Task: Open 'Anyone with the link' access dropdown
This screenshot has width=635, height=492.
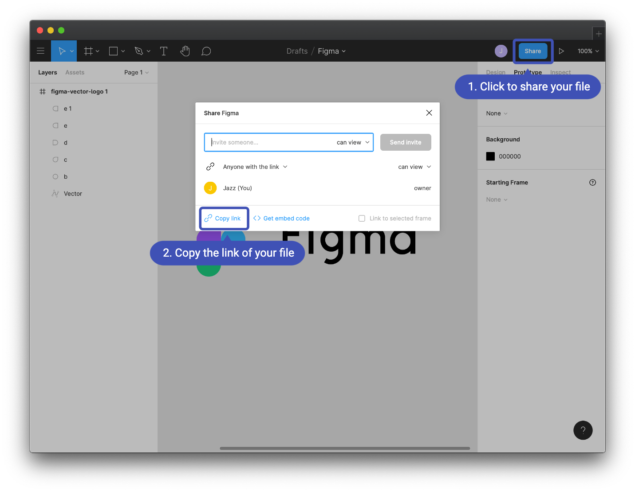Action: pos(255,167)
